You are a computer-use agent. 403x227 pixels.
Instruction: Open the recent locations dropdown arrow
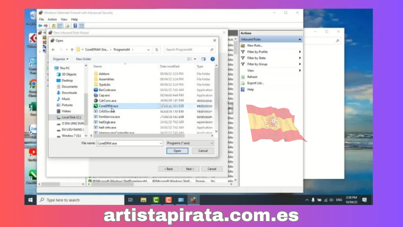(67, 49)
